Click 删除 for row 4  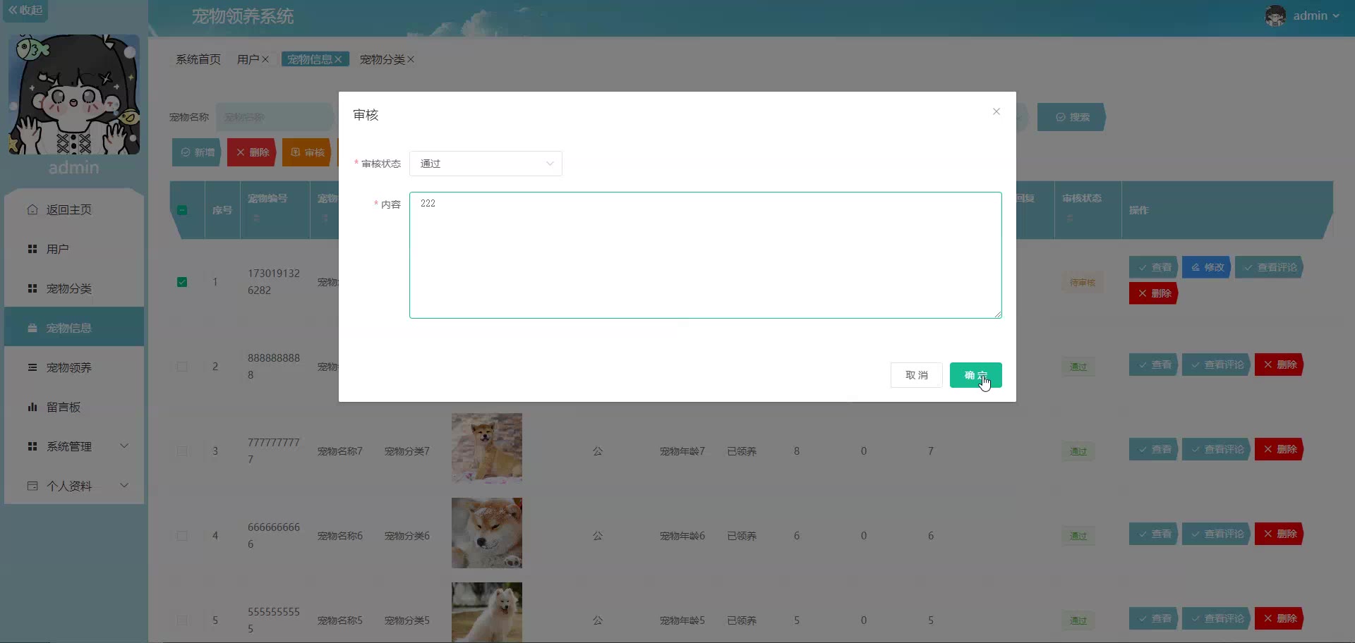pos(1279,534)
